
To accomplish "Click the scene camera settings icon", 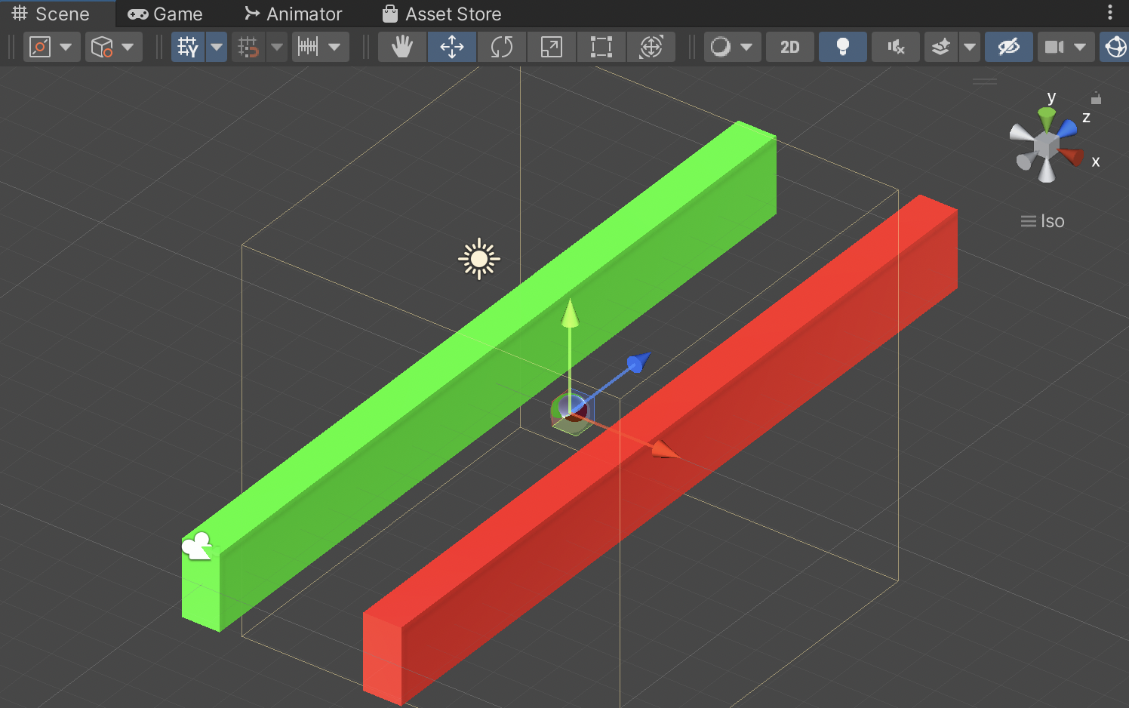I will pyautogui.click(x=1054, y=47).
